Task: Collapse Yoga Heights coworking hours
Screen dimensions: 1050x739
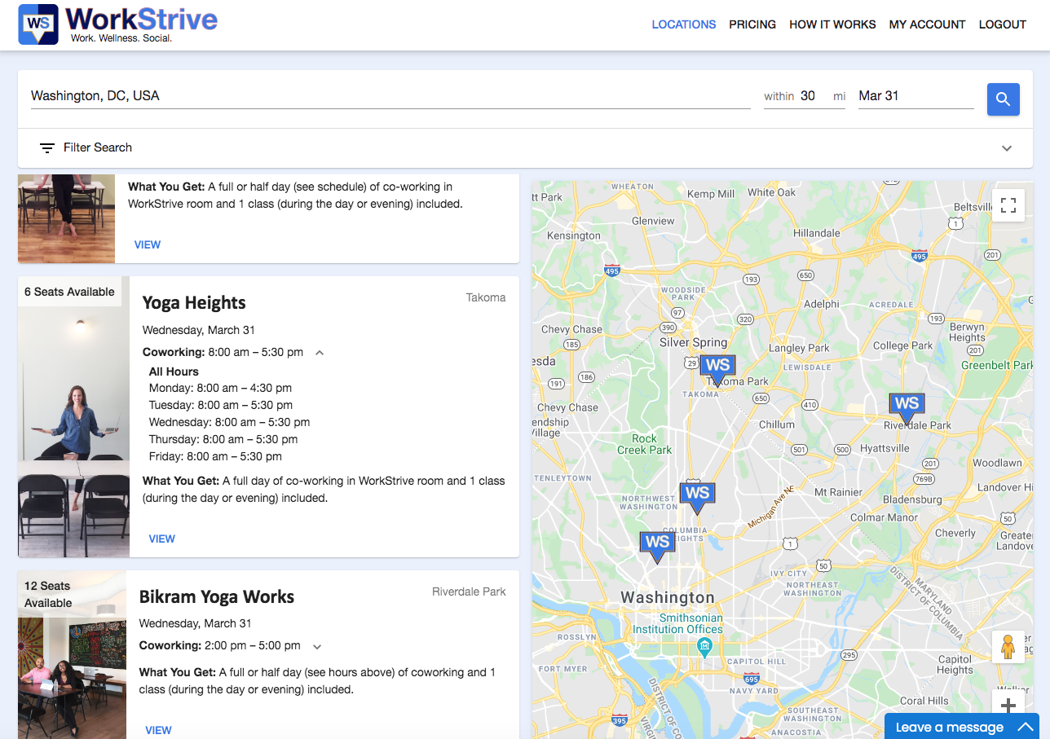Action: click(320, 353)
